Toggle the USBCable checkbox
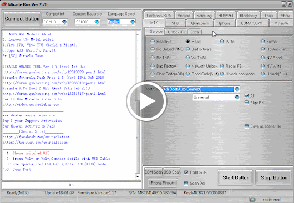Screen dimensions: 294x203 (x=186, y=172)
